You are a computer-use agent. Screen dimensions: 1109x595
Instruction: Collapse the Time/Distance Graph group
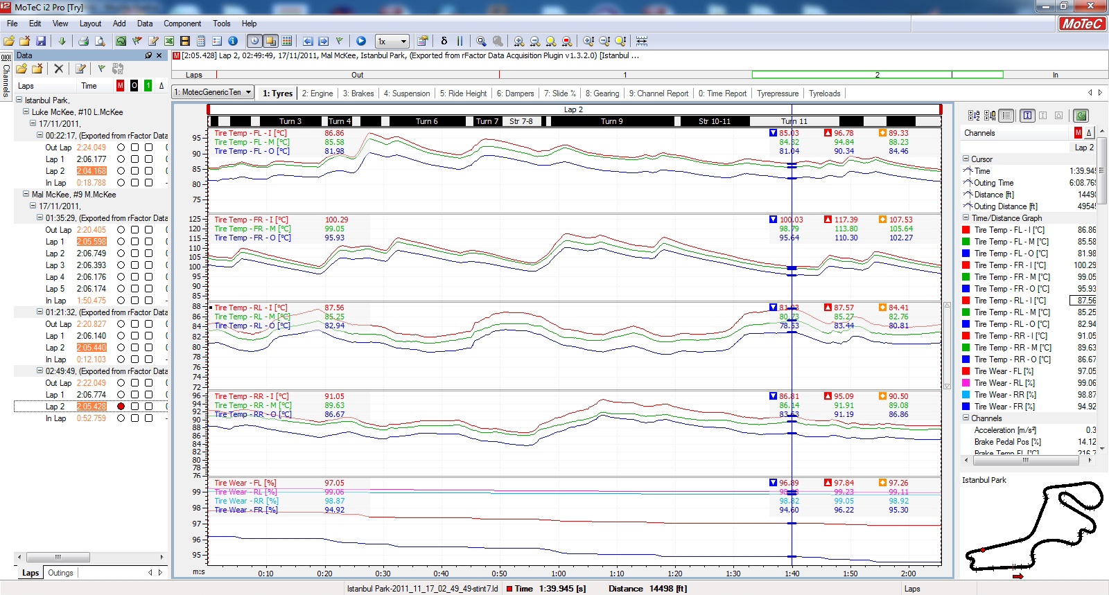click(966, 217)
